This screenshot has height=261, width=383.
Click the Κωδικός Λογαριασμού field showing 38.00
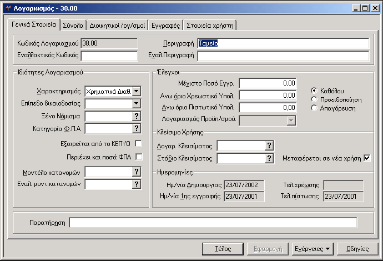coord(109,43)
